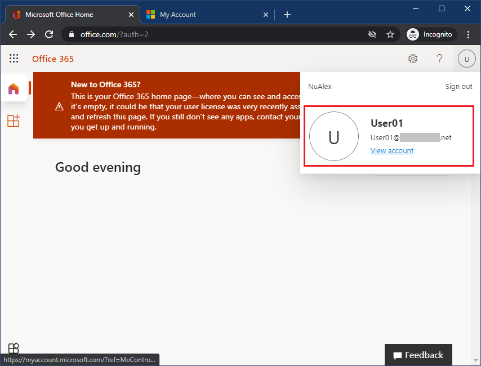
Task: Click the New to Office 365? heading
Action: coord(105,84)
